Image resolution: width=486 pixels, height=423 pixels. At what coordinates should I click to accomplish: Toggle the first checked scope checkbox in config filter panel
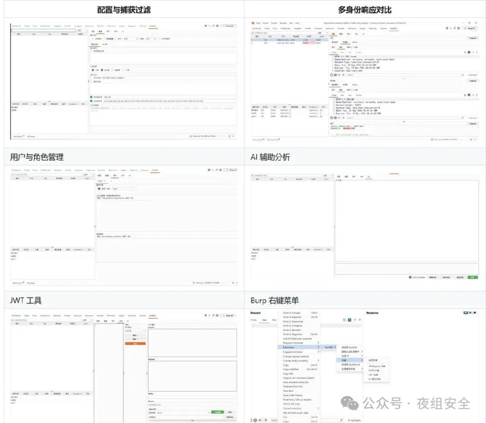tap(93, 70)
